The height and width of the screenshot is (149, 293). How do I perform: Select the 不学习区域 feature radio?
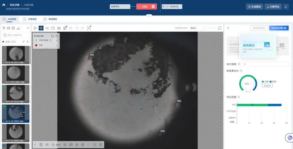tap(36, 40)
